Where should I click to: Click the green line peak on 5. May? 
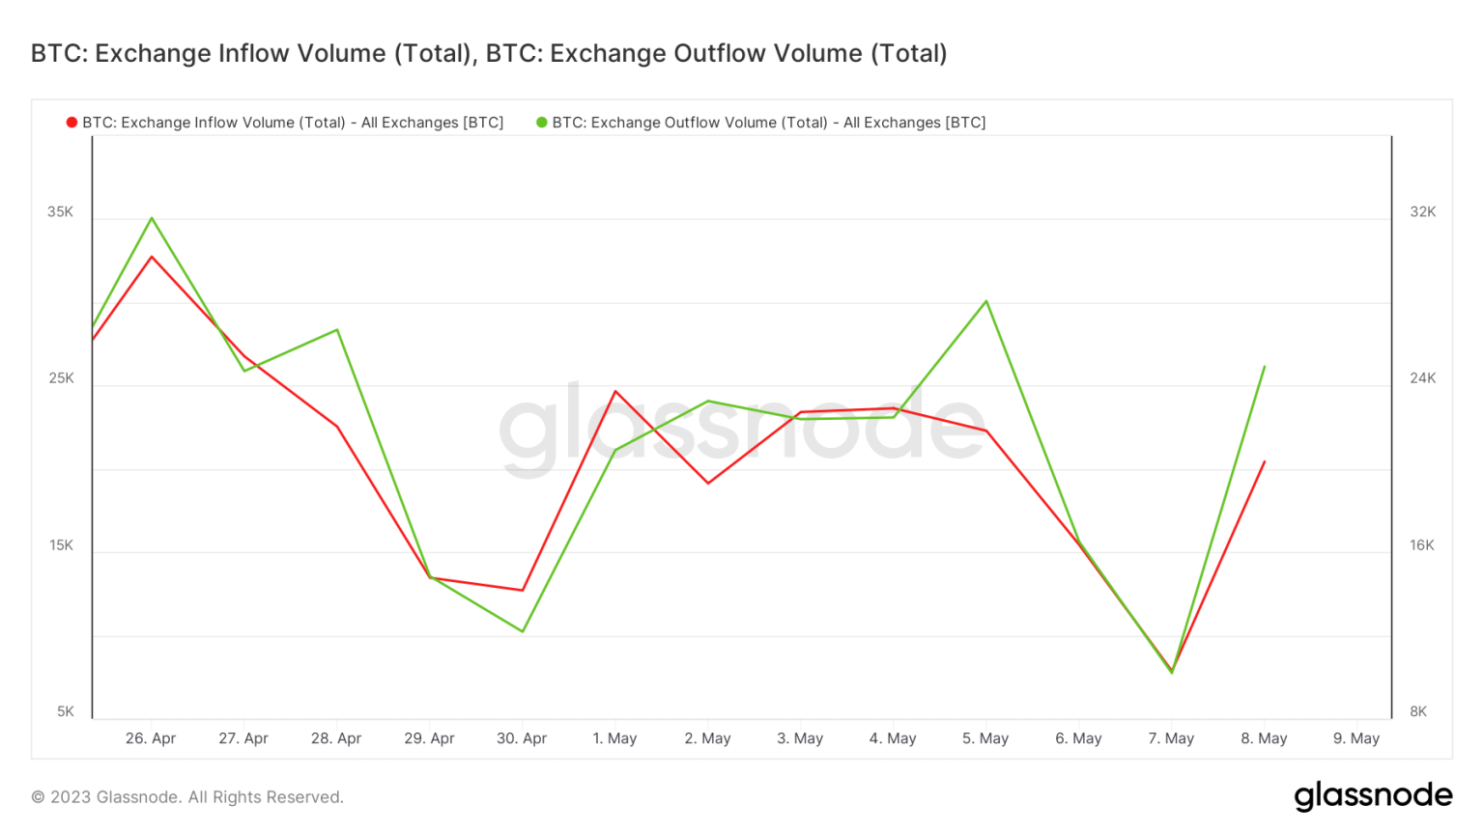pyautogui.click(x=985, y=301)
